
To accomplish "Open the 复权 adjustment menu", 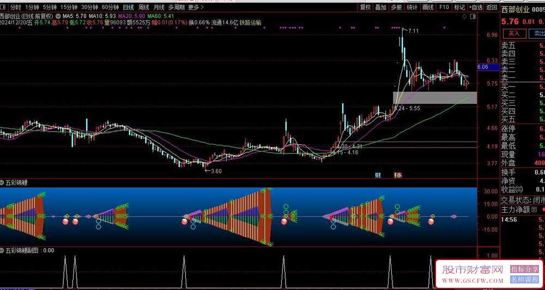I will [365, 7].
